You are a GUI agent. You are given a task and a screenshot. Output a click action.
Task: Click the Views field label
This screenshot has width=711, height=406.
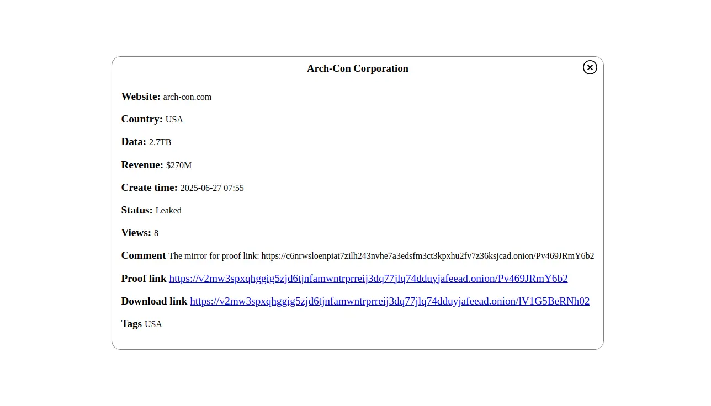tap(136, 233)
